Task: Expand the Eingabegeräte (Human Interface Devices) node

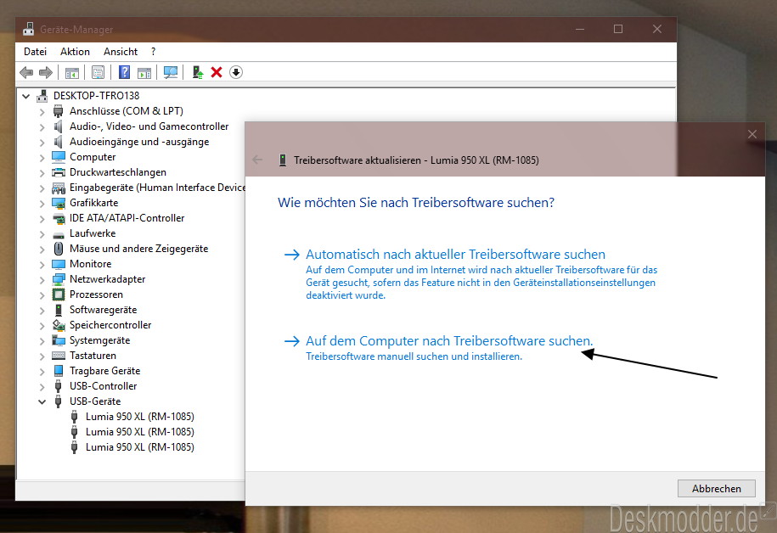Action: click(x=42, y=188)
